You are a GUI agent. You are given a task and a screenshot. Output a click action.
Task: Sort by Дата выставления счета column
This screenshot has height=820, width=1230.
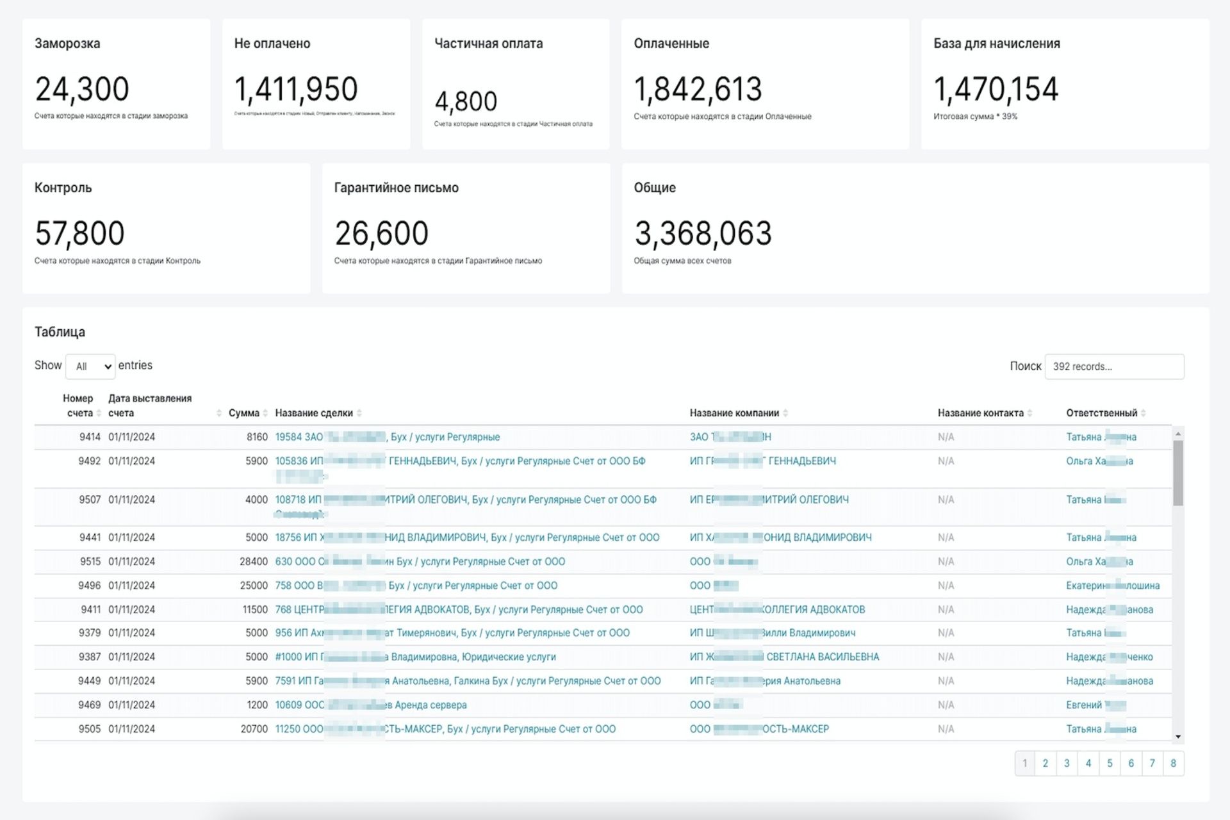click(x=150, y=406)
